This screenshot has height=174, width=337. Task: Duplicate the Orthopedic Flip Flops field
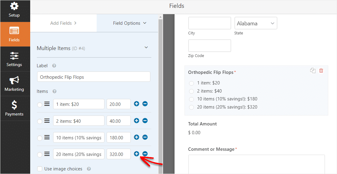coord(313,71)
